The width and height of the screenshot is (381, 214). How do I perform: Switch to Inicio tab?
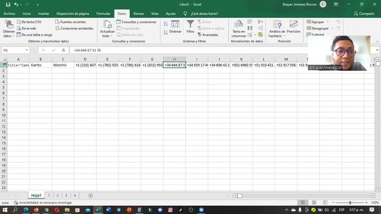pyautogui.click(x=26, y=14)
